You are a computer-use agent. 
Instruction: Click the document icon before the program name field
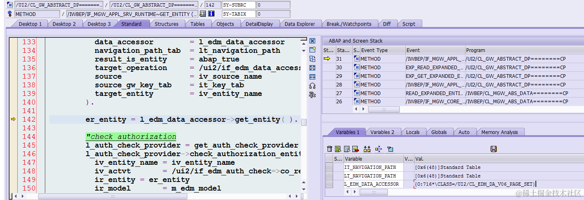(x=10, y=5)
